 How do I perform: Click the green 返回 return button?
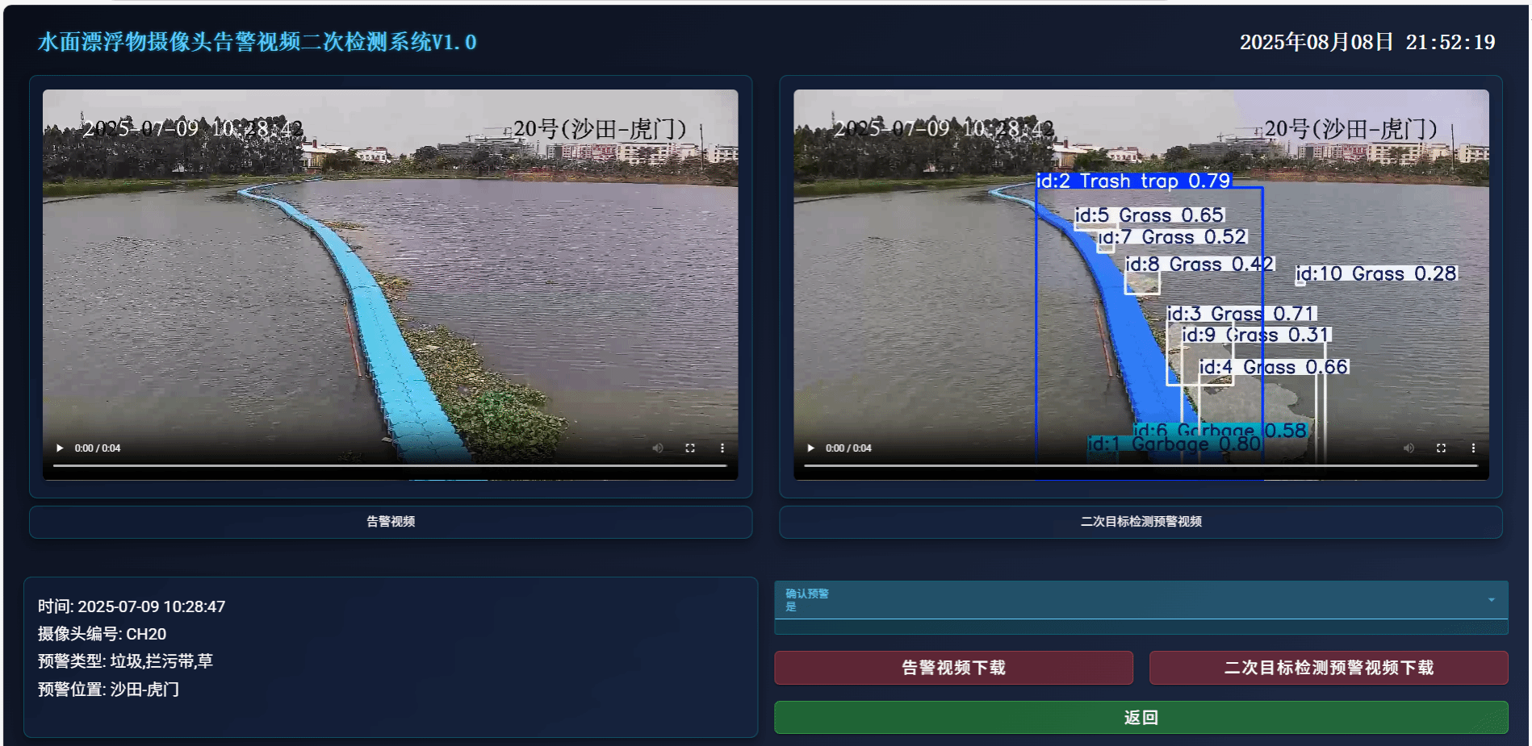pos(1141,716)
